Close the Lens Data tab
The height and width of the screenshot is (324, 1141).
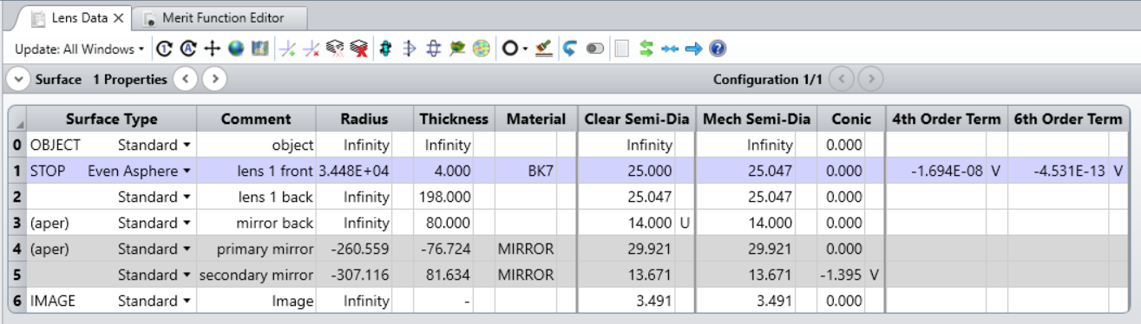tap(118, 17)
